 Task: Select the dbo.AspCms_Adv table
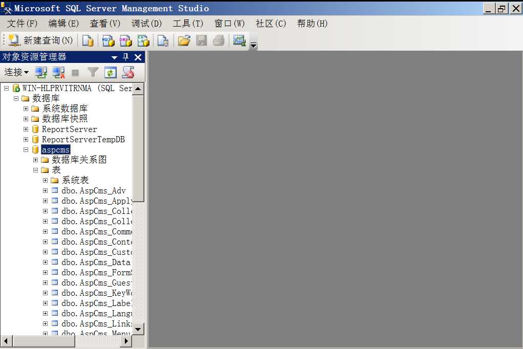[93, 190]
